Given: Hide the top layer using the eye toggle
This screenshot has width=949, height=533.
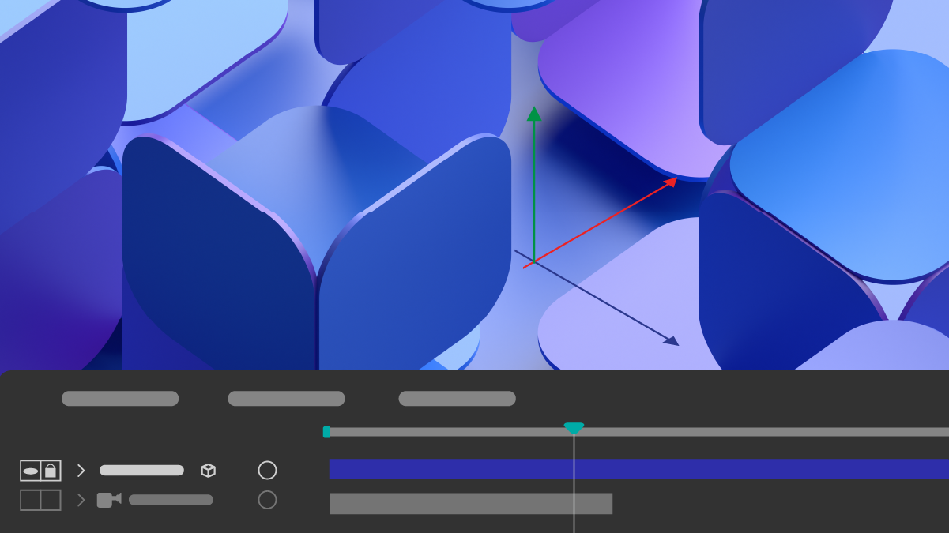Looking at the screenshot, I should [30, 470].
